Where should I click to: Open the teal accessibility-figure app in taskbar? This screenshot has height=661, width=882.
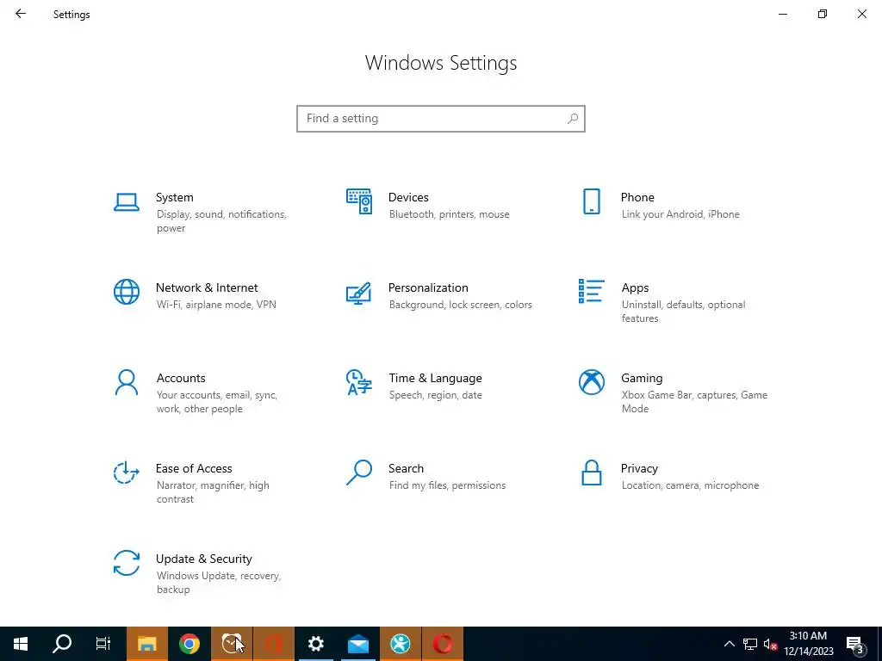click(401, 644)
